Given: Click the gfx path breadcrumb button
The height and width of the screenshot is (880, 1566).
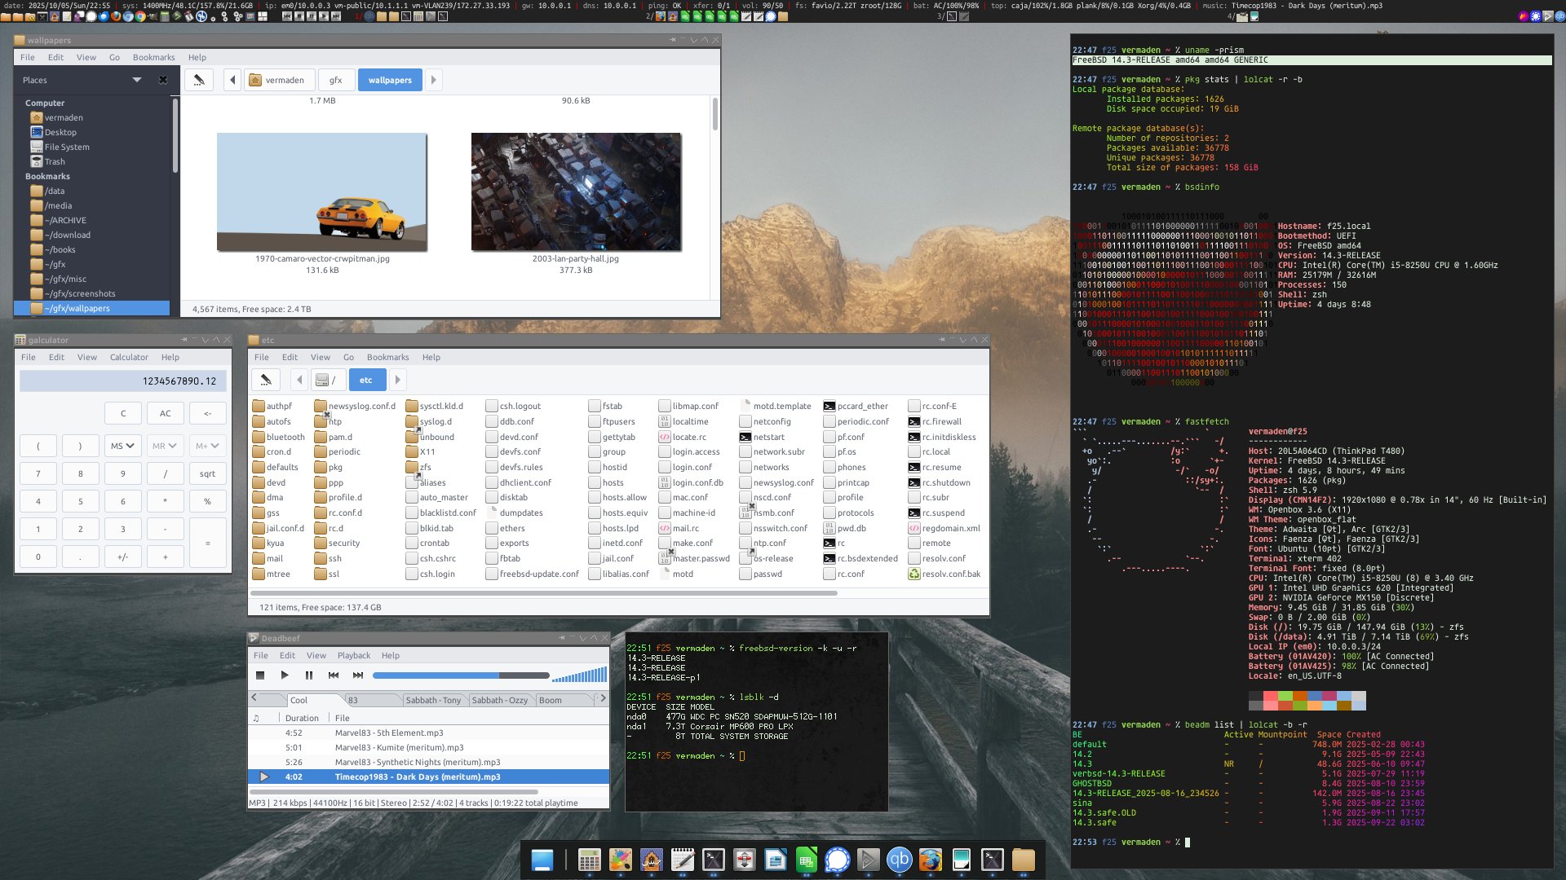Looking at the screenshot, I should (x=335, y=80).
